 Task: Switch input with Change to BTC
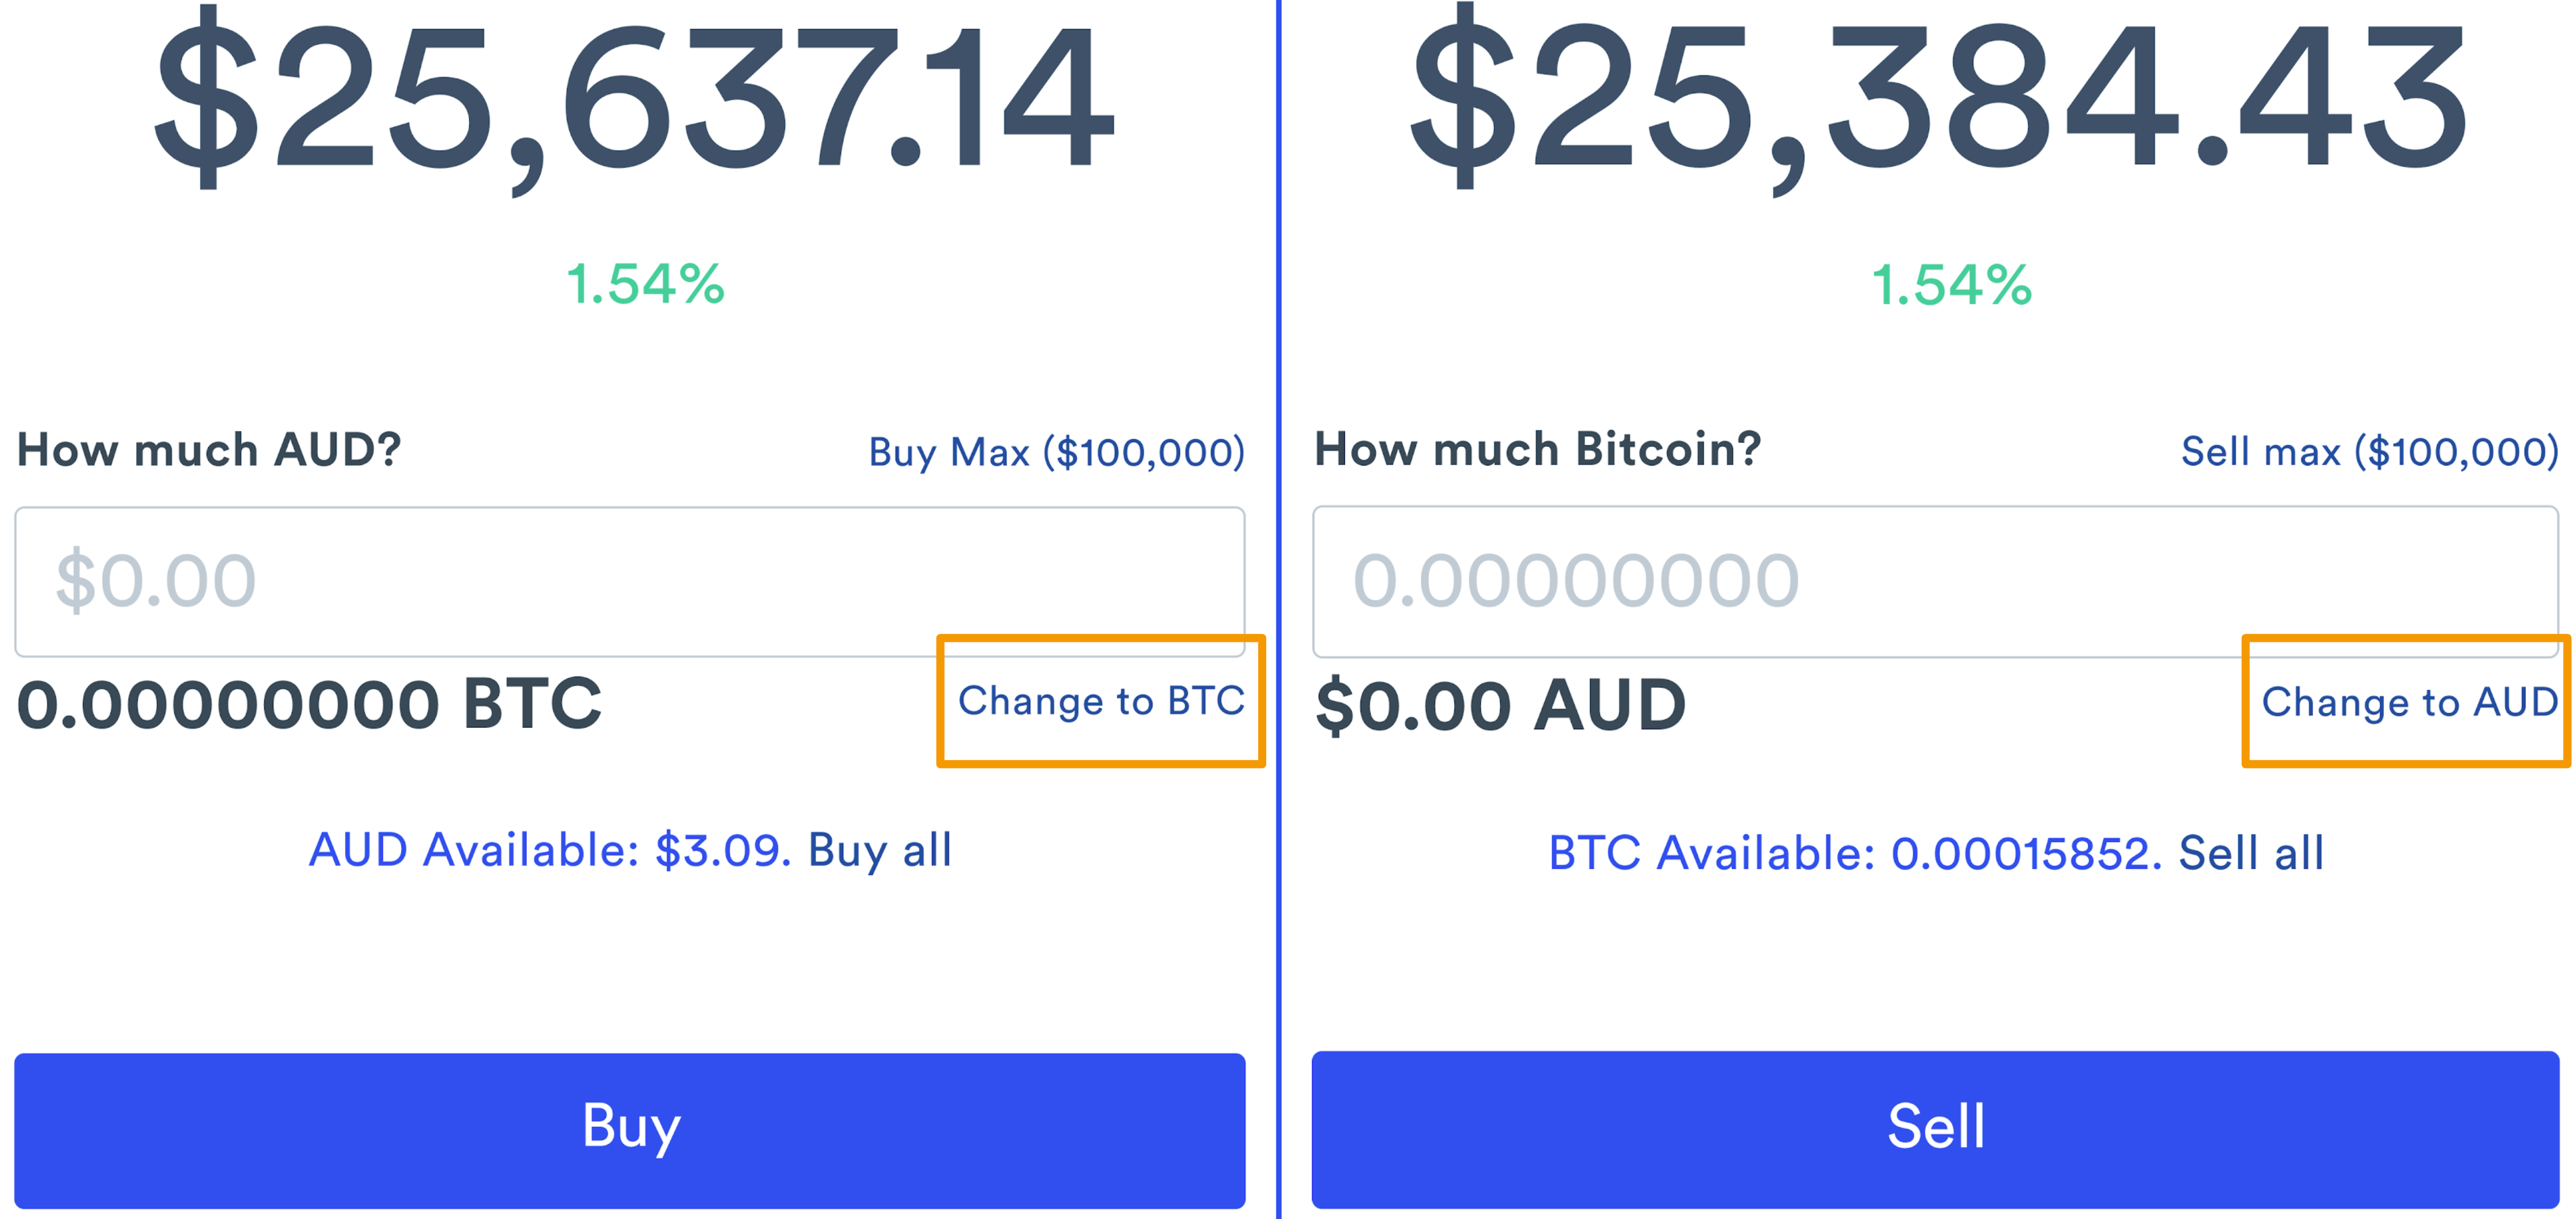coord(1101,701)
